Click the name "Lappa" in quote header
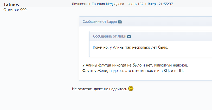 pyautogui.click(x=112, y=22)
